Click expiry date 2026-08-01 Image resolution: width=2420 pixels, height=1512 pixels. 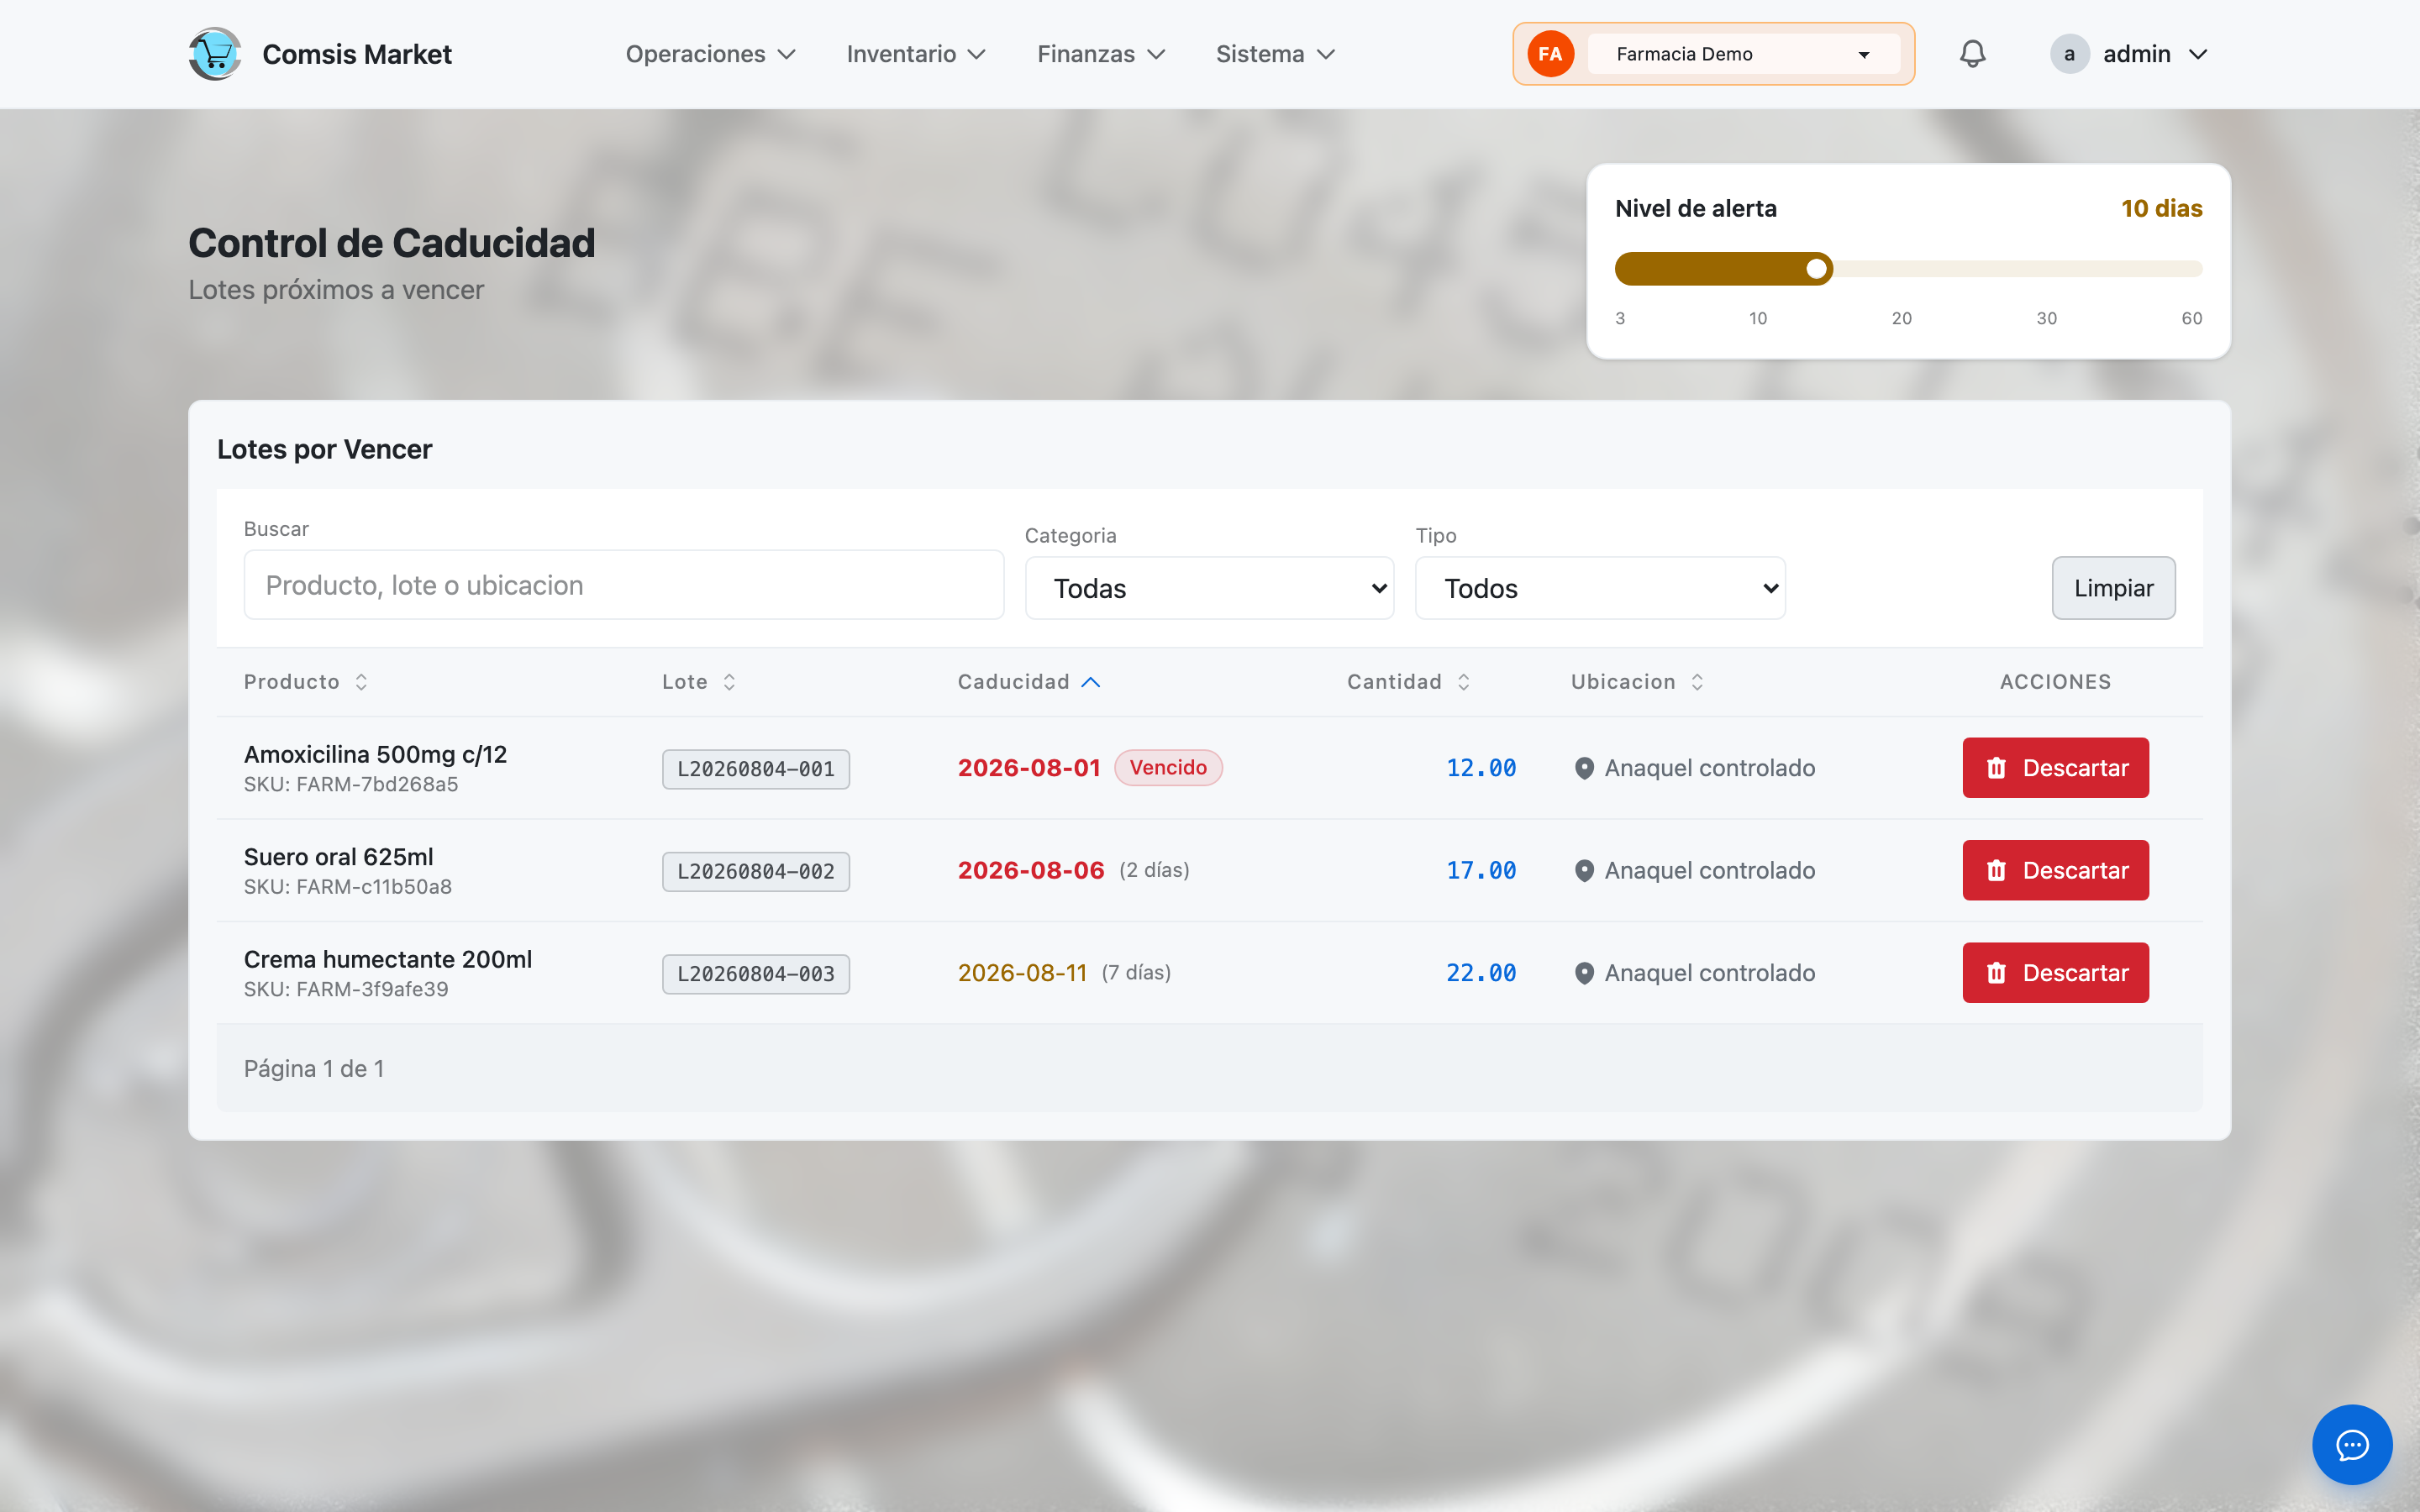tap(1029, 768)
